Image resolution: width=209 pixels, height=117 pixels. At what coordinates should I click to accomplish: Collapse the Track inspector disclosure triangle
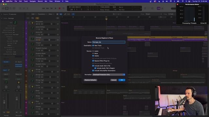point(2,18)
